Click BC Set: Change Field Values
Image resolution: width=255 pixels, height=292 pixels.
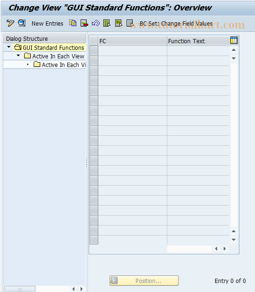[176, 24]
